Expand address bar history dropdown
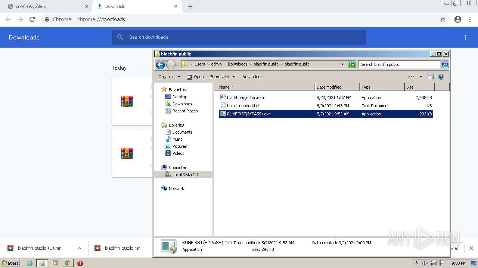The height and width of the screenshot is (268, 478). coord(343,64)
